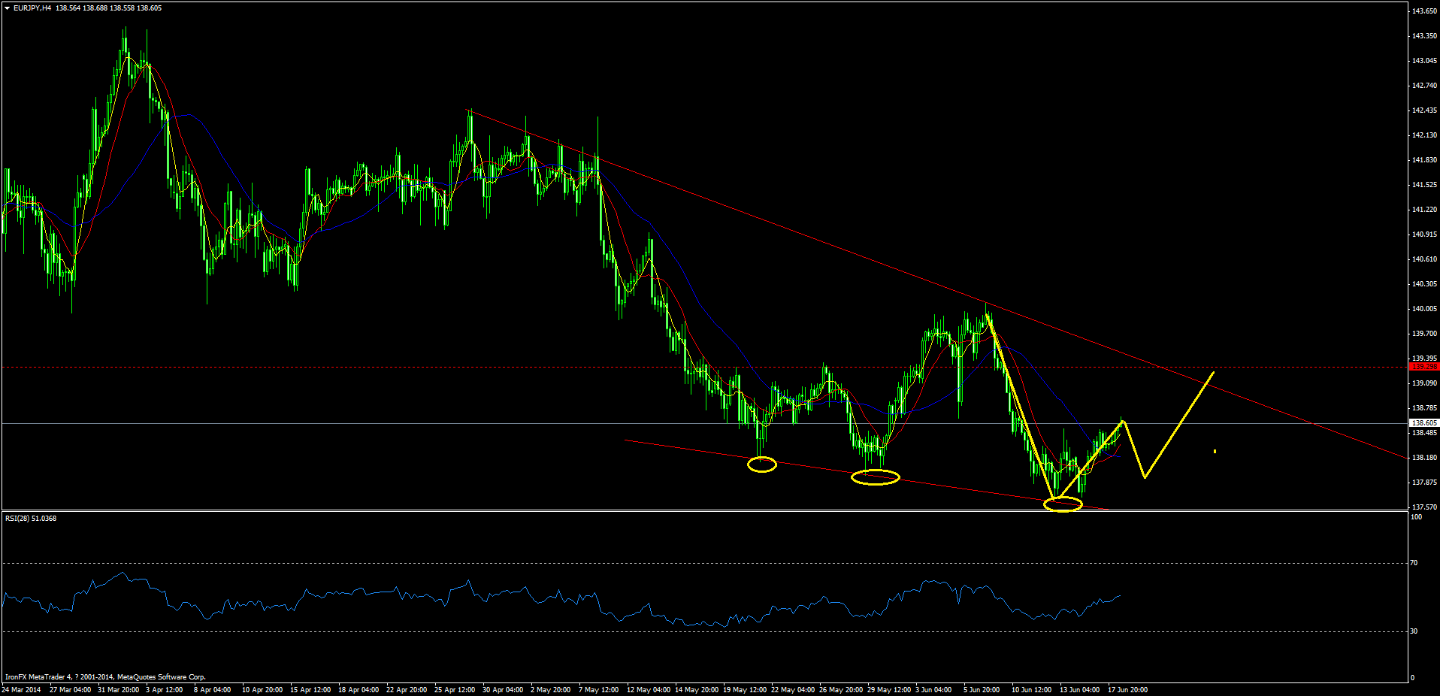Click the 139.090 price scale label
1440x696 pixels.
coord(1424,383)
